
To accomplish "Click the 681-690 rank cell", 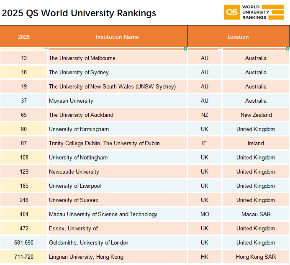I will pyautogui.click(x=24, y=242).
